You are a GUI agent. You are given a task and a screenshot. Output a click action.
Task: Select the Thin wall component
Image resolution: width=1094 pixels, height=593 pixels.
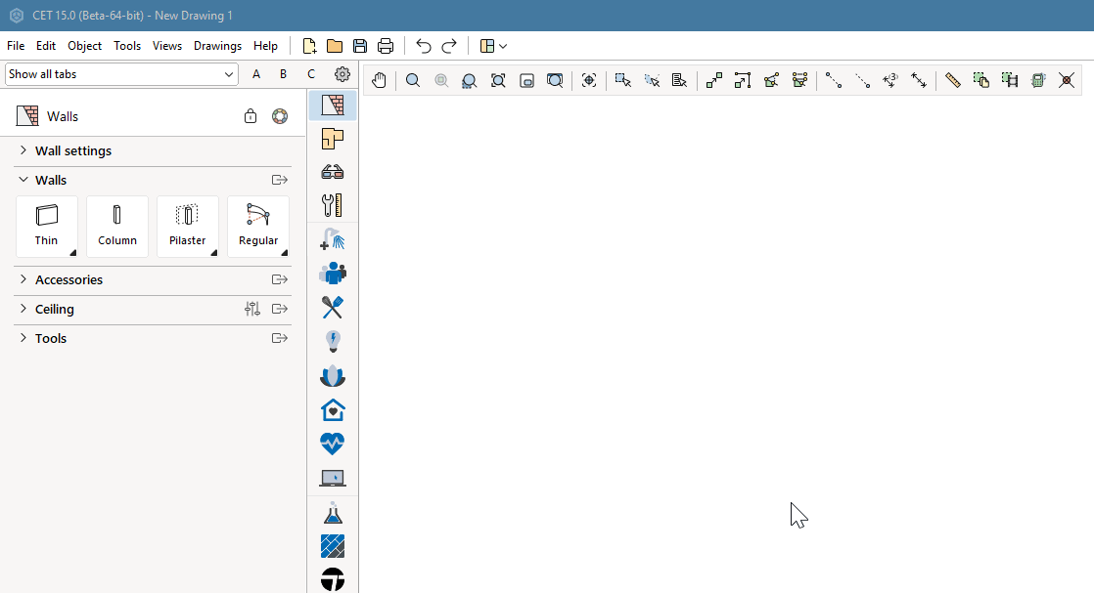47,227
